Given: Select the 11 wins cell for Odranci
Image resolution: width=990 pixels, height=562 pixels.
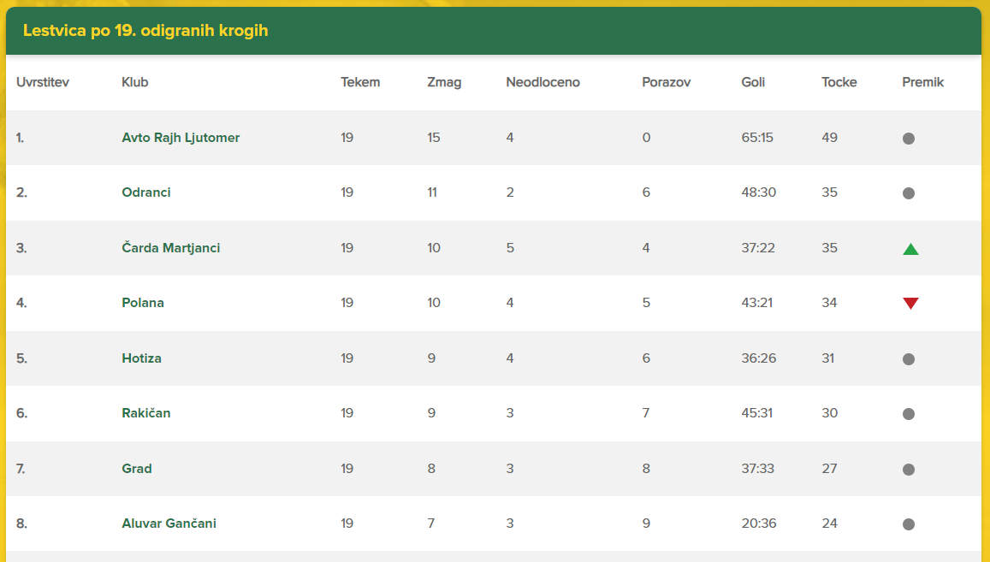Looking at the screenshot, I should [432, 192].
